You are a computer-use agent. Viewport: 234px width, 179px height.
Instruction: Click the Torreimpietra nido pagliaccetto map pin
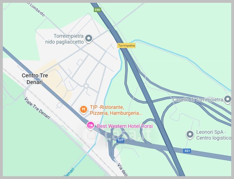tap(89, 39)
